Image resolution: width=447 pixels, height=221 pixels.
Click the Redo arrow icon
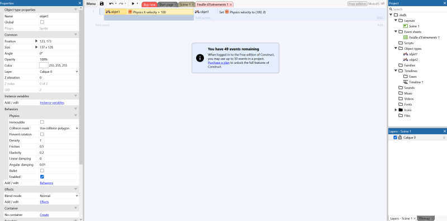pyautogui.click(x=121, y=4)
